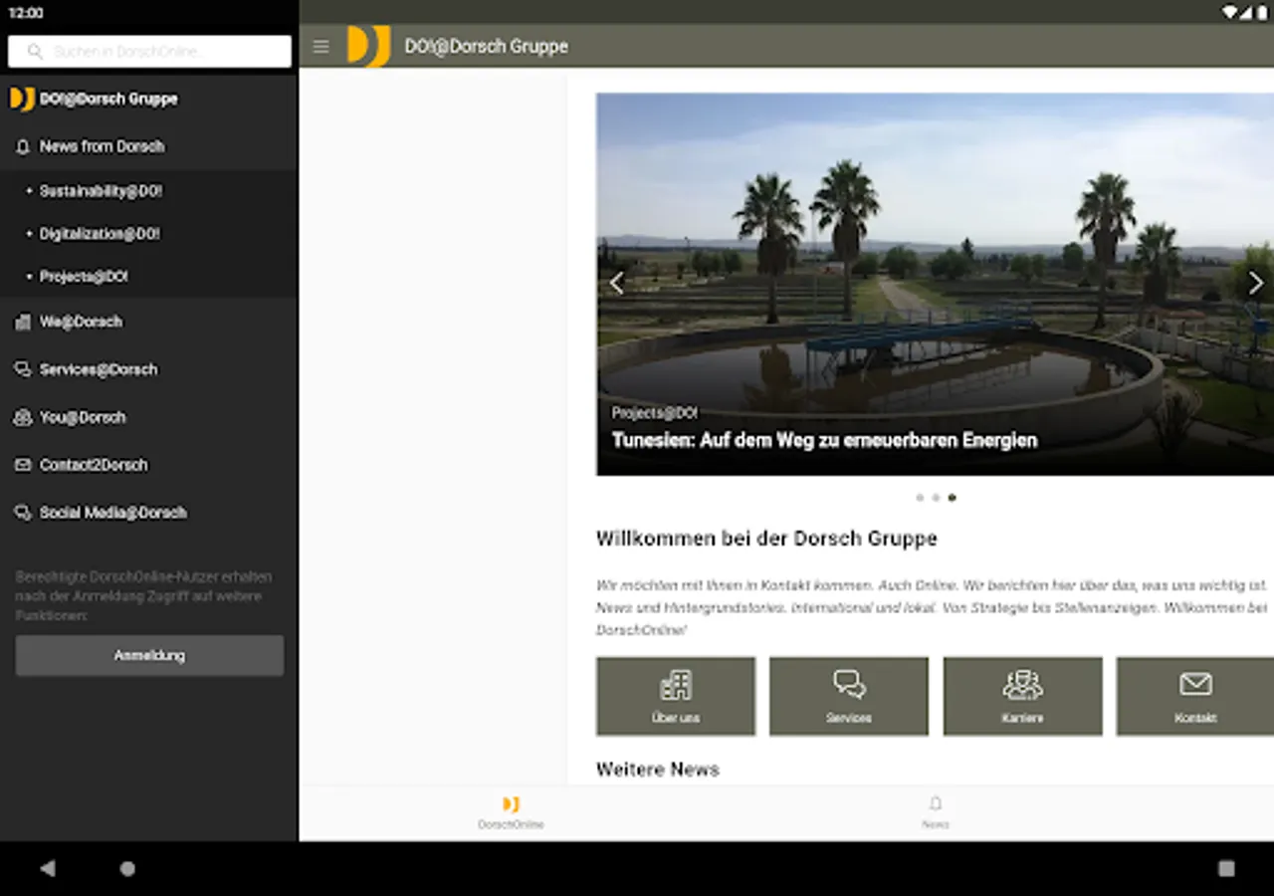Select Services@Dorsch in the sidebar

pyautogui.click(x=149, y=369)
